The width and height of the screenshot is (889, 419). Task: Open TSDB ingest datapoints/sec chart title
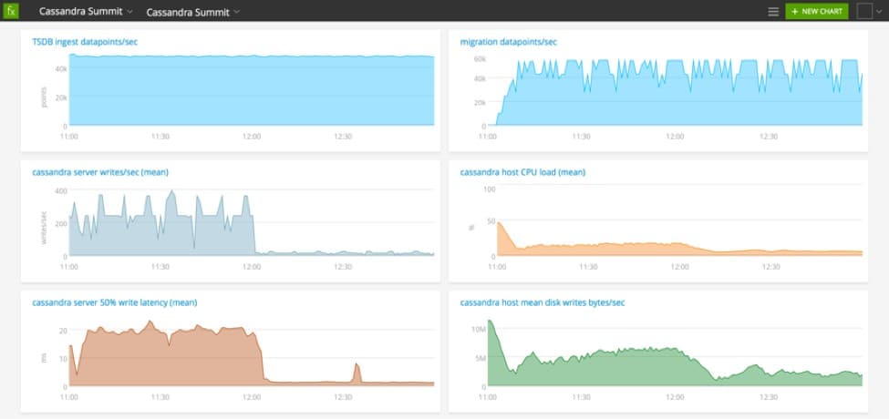click(85, 42)
